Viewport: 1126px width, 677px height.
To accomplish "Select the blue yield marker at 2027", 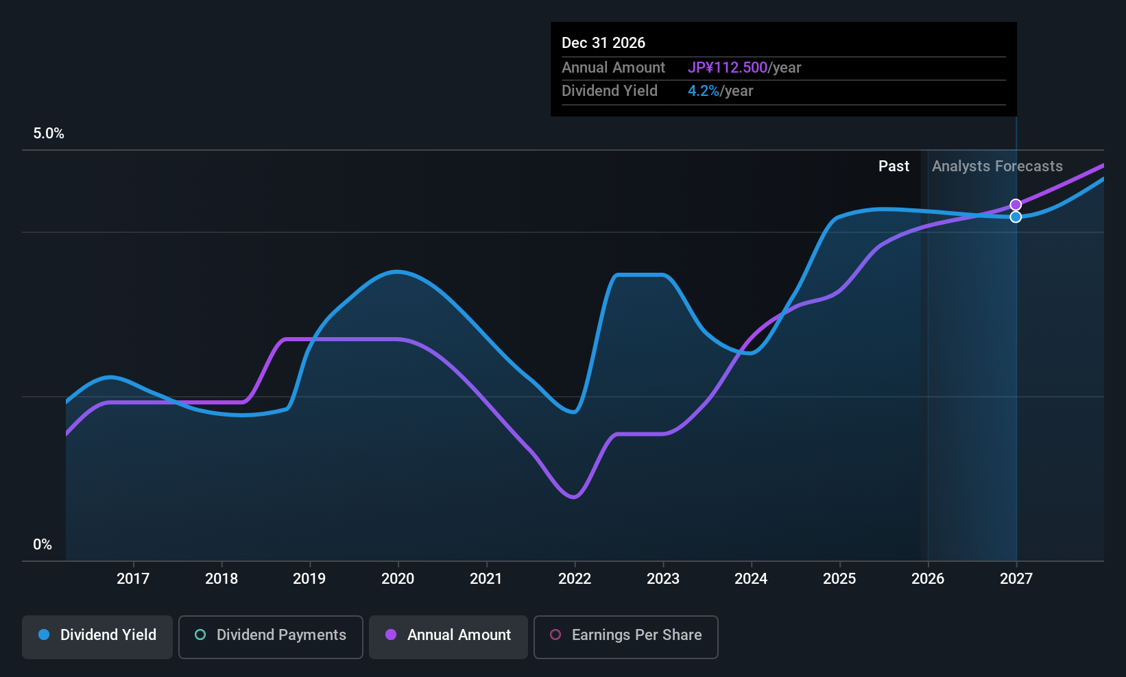I will click(x=1016, y=217).
